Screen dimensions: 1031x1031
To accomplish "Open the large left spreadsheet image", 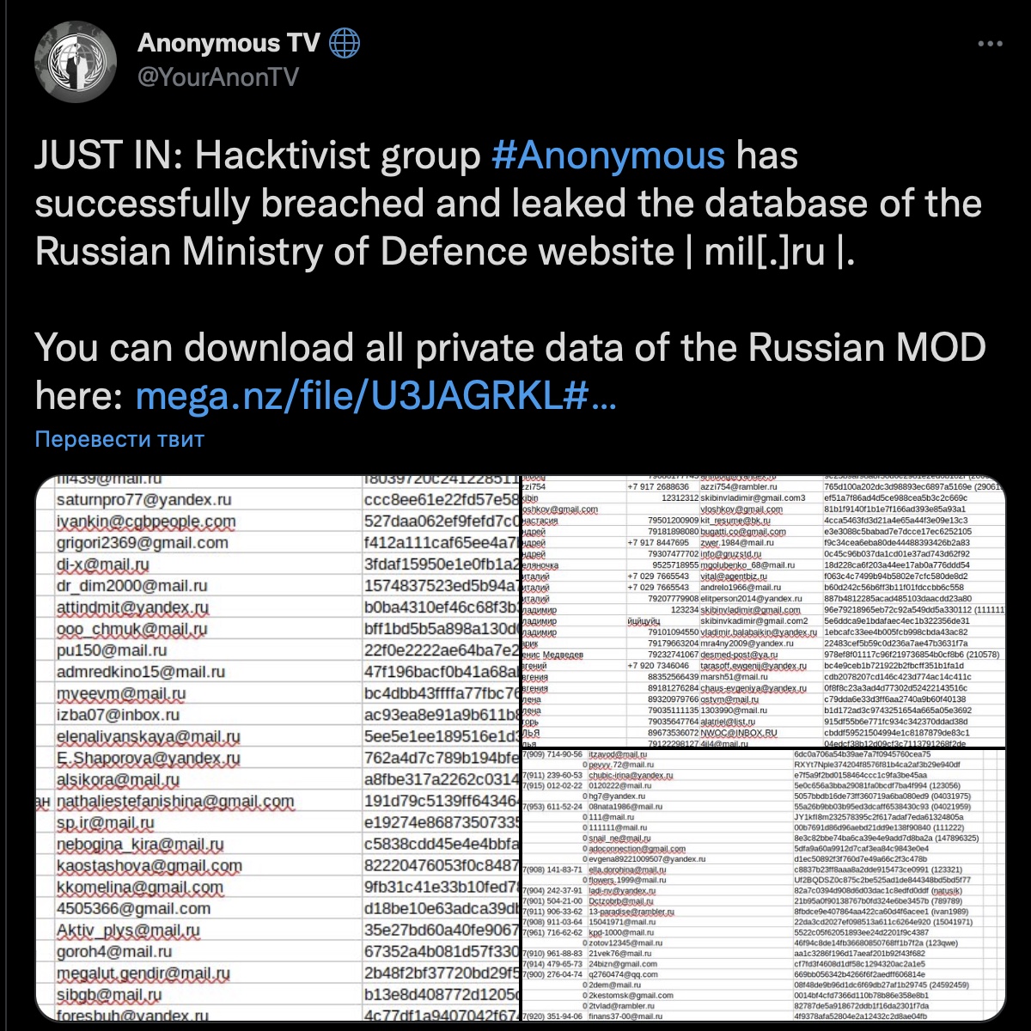I will click(x=278, y=747).
